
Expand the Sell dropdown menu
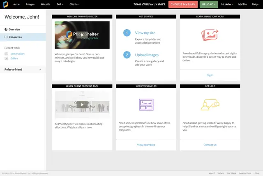coord(60,5)
